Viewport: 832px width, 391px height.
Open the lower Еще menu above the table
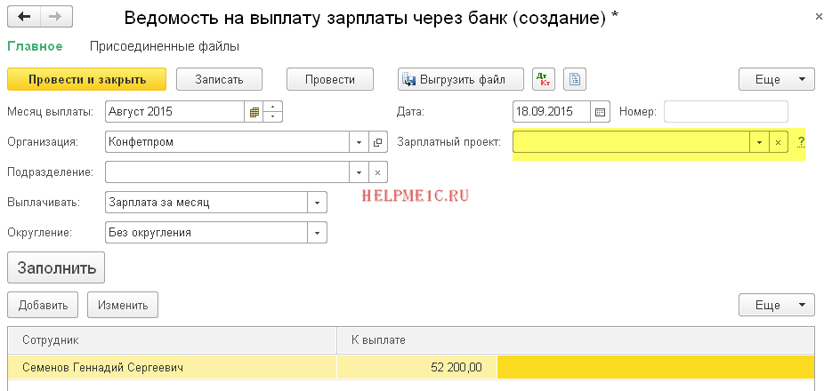(776, 305)
